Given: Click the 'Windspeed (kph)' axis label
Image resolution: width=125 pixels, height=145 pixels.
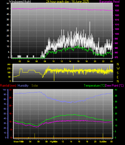Looking at the screenshot, I should coord(20,2).
